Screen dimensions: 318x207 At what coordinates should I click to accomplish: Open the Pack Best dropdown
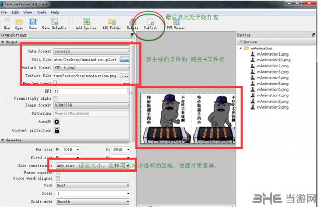(93, 185)
